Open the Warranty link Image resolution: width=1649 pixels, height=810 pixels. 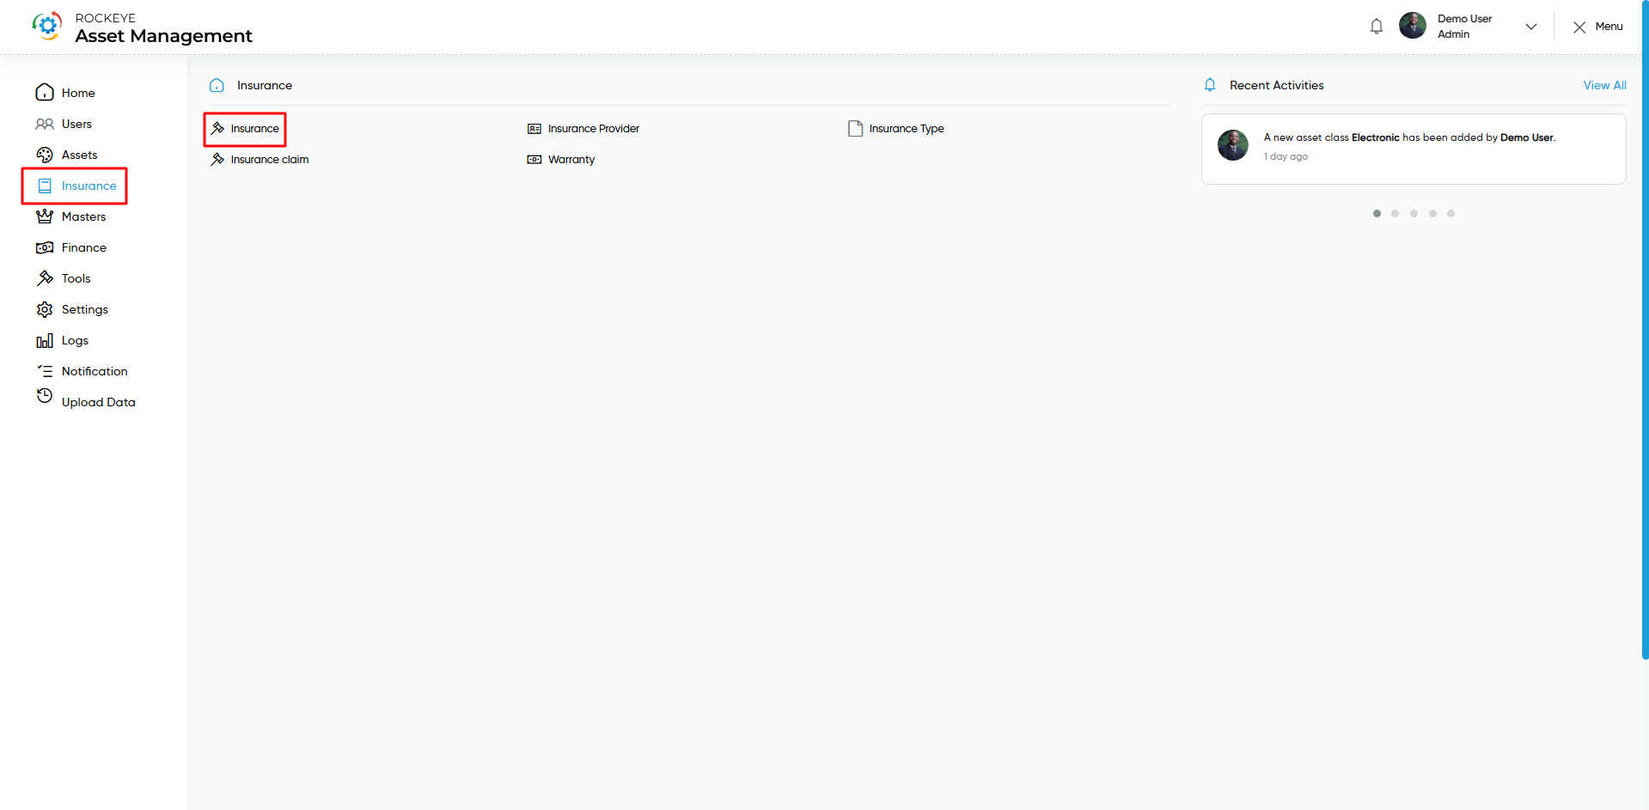click(x=571, y=160)
